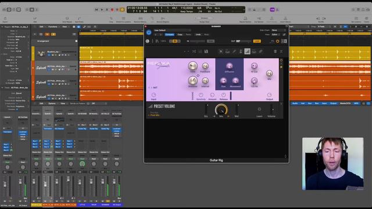Toggle the Guitar Rig plugin power button
This screenshot has width=372, height=209.
[149, 33]
